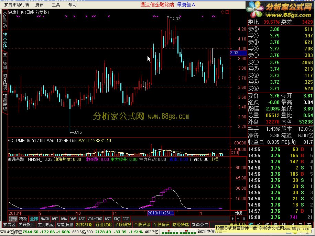Viewport: 315px width, 236px height.
Task: Click the 追涨杀跌 indicator name label
Action: click(x=16, y=160)
